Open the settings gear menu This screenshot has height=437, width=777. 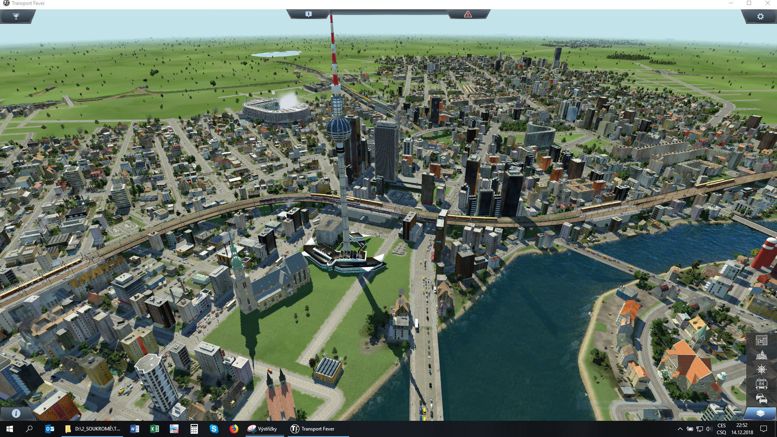click(x=760, y=16)
